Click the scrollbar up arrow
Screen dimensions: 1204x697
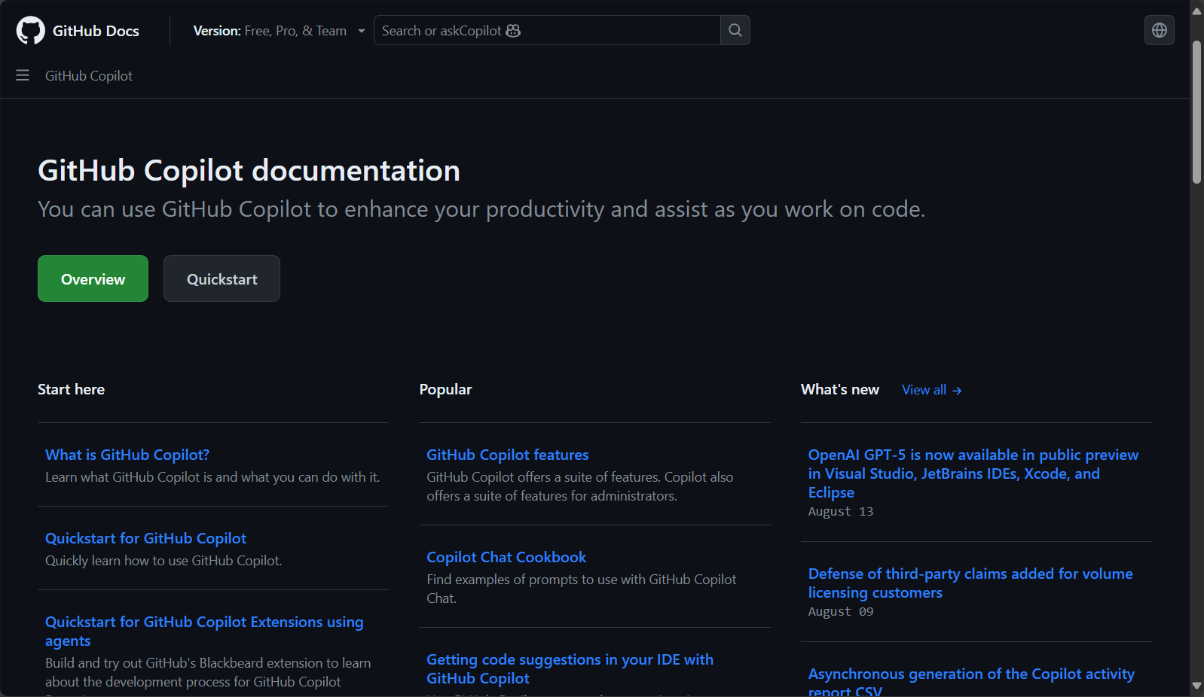pos(1196,11)
